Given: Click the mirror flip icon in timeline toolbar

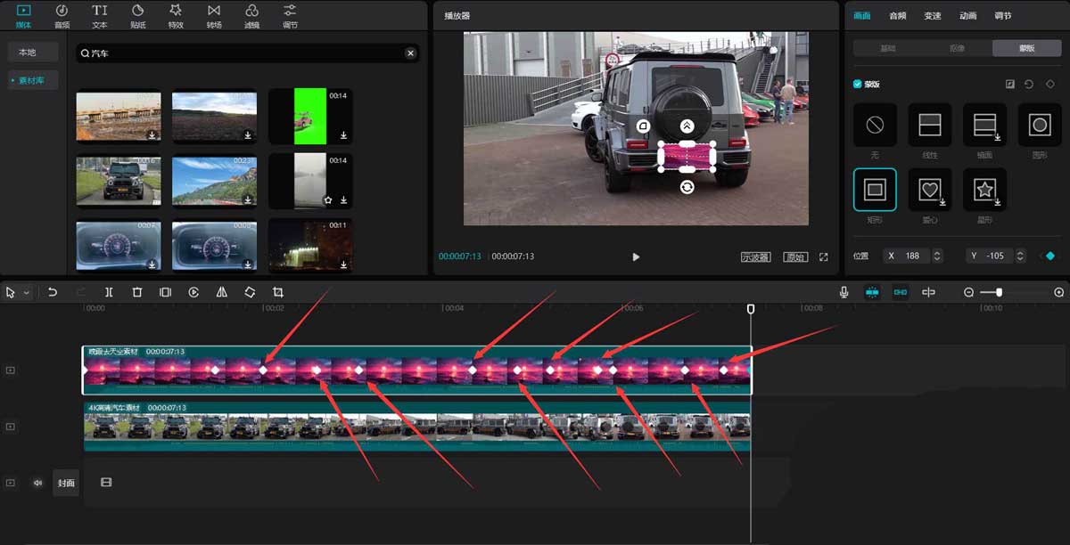Looking at the screenshot, I should pos(222,292).
